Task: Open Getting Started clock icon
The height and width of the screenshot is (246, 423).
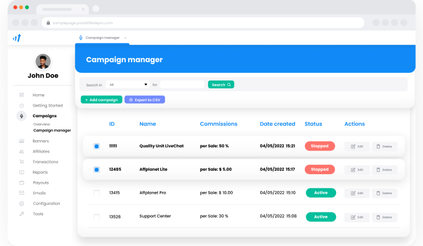Action: click(22, 105)
